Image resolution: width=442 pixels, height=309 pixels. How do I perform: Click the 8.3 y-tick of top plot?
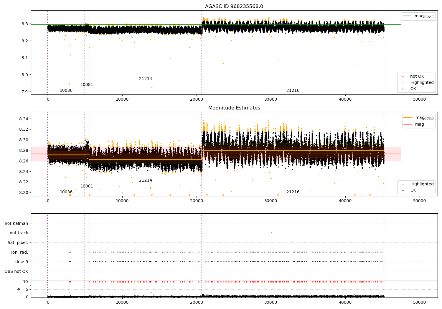click(25, 24)
